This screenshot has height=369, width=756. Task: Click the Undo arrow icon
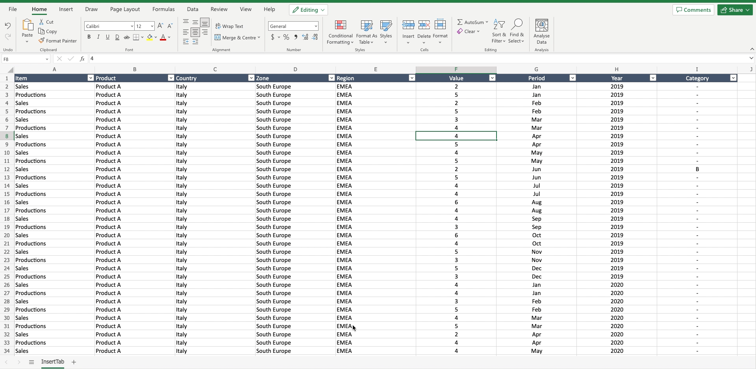pyautogui.click(x=8, y=26)
